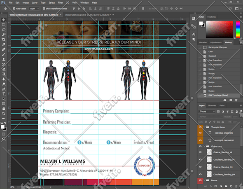This screenshot has height=189, width=243.
Task: Collapse the Therapist Name layer group
Action: [x=205, y=127]
